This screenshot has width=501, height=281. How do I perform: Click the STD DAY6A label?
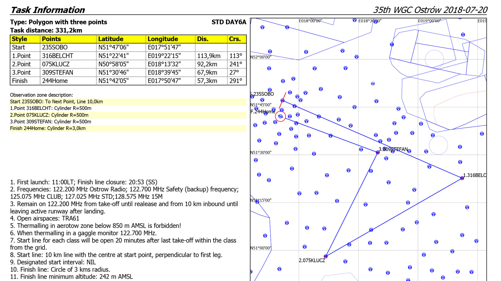point(229,22)
